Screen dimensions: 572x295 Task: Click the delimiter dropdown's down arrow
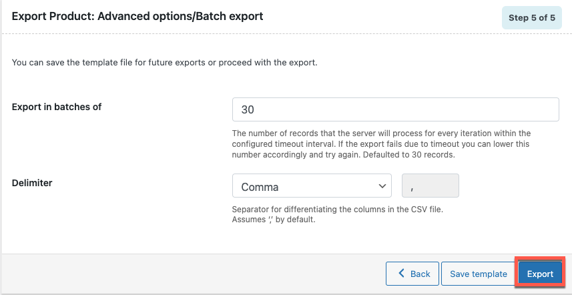click(382, 186)
